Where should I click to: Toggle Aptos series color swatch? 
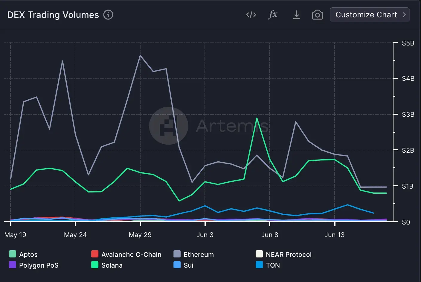coord(13,254)
